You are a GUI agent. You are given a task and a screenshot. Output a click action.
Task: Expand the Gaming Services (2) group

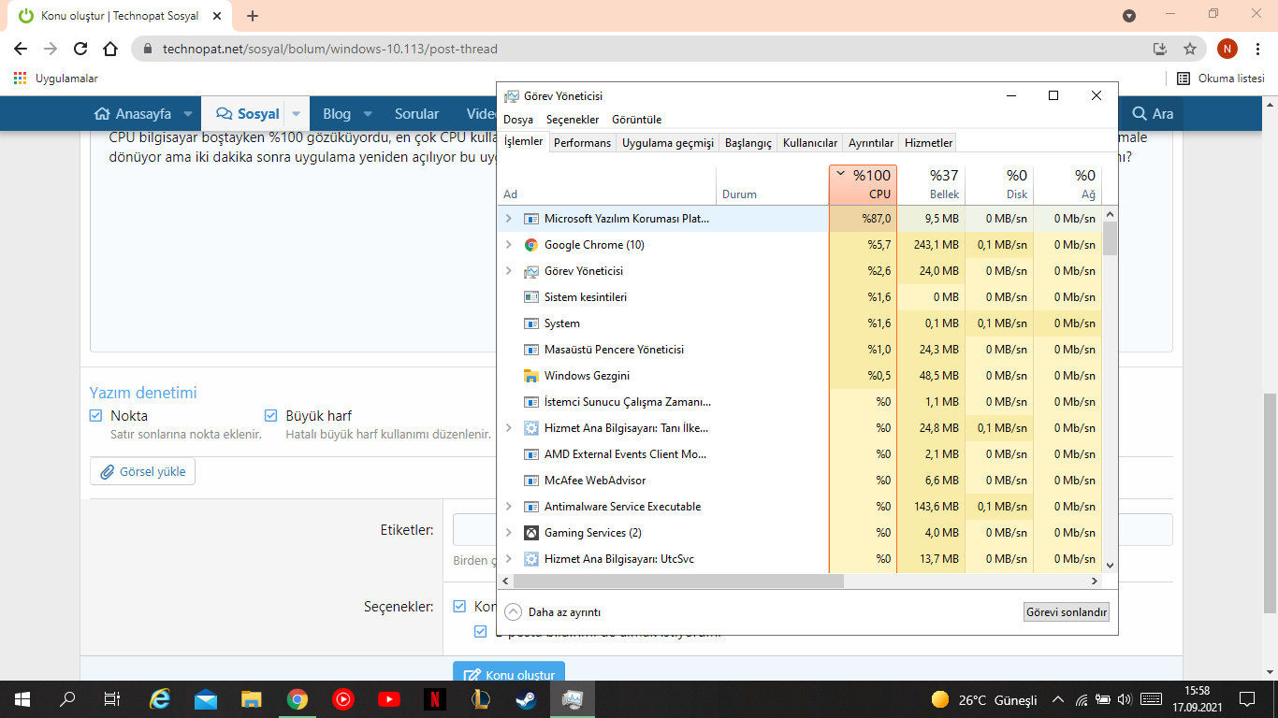pyautogui.click(x=509, y=533)
